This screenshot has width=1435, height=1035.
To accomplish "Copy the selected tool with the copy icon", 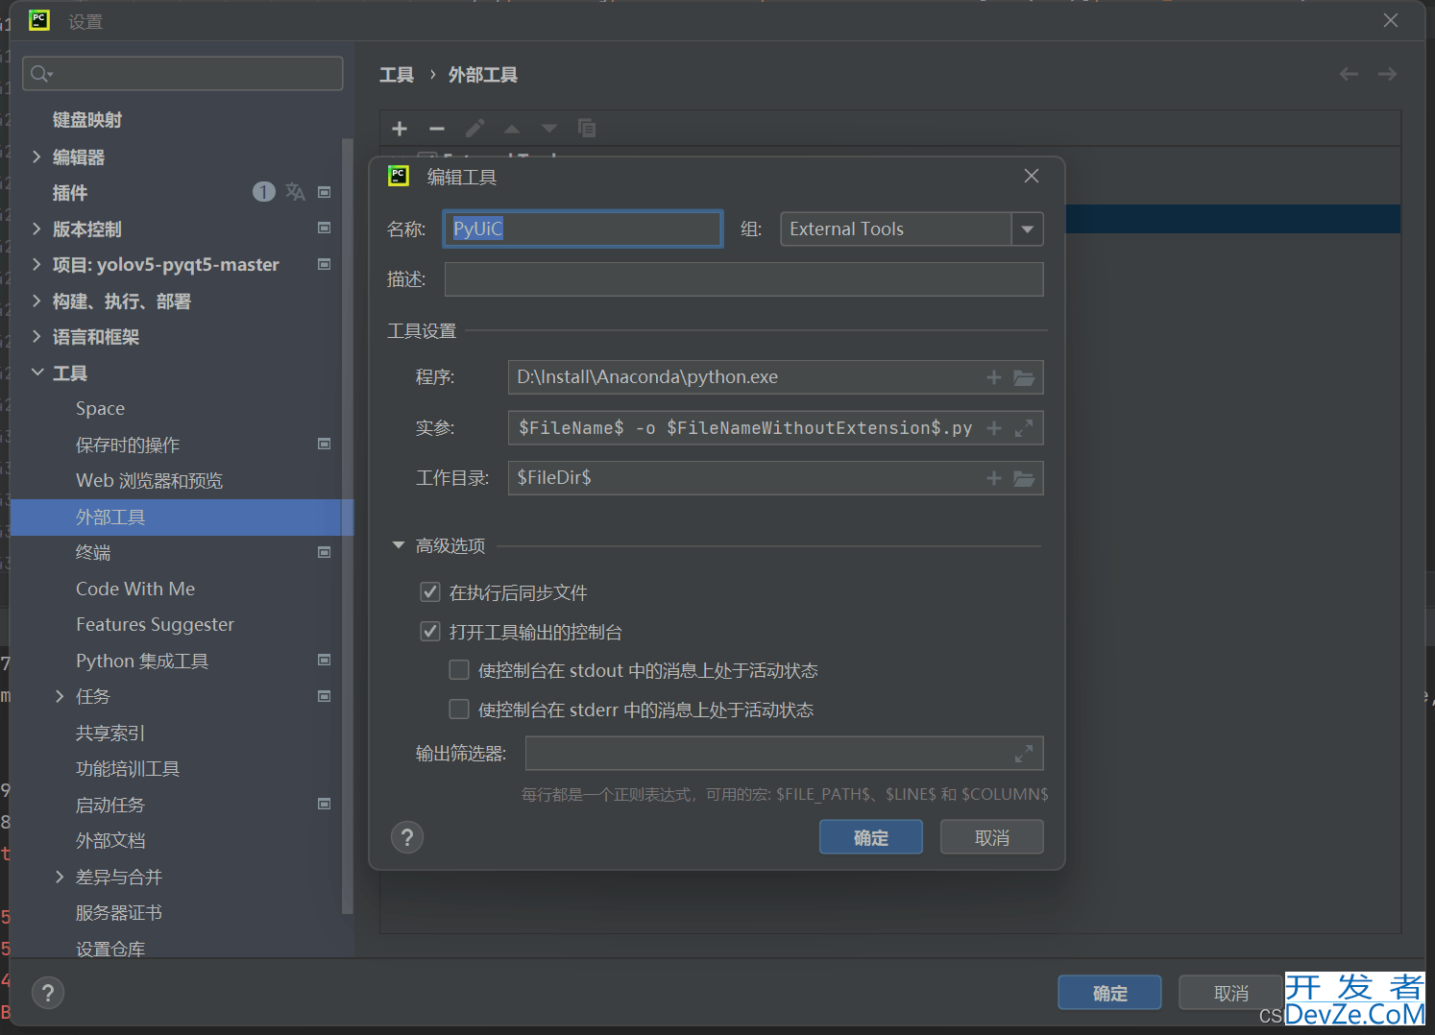I will click(587, 129).
